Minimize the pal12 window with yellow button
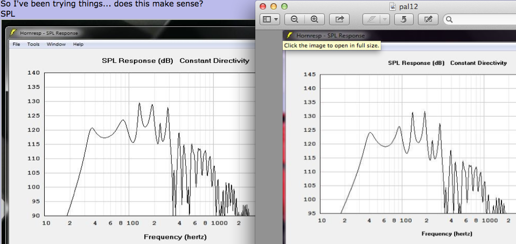 click(273, 6)
